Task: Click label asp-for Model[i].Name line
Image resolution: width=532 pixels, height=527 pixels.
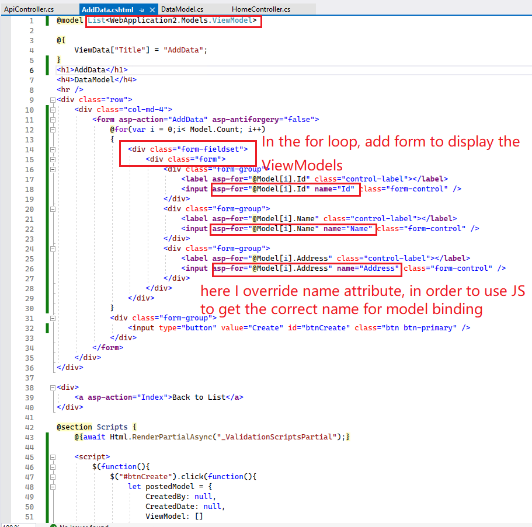Action: (319, 218)
